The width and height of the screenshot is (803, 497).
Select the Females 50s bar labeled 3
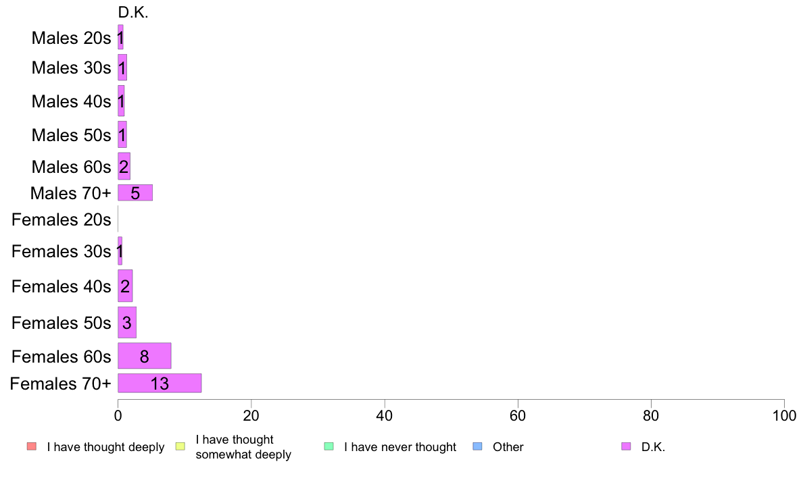tap(127, 323)
